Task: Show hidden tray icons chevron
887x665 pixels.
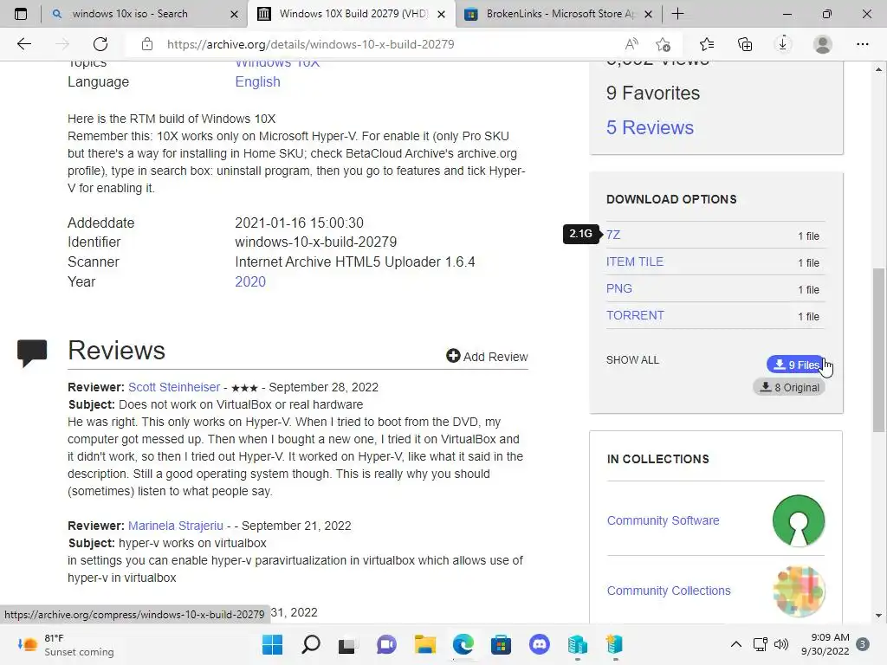Action: tap(736, 644)
